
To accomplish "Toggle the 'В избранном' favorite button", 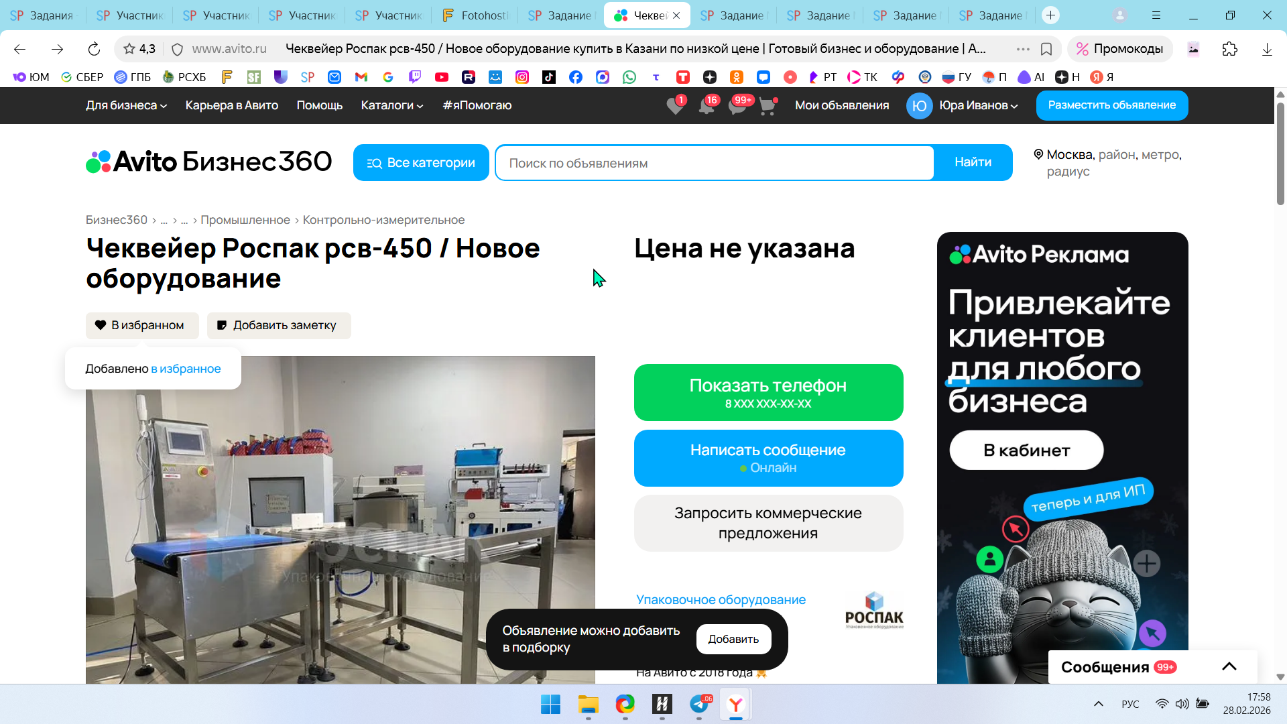I will pos(141,325).
